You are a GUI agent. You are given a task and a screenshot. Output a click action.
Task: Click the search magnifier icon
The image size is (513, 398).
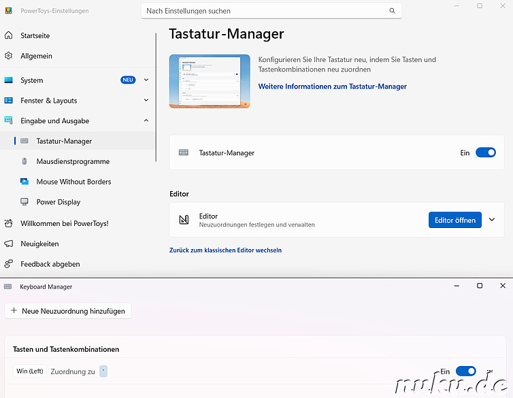coord(393,11)
